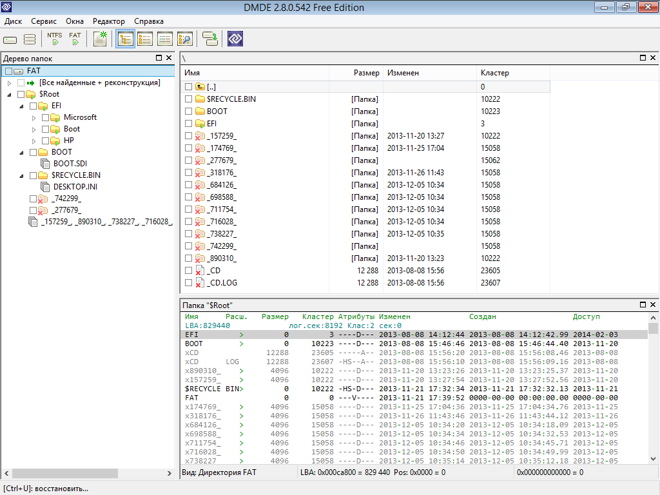The height and width of the screenshot is (495, 660).
Task: Start NTFS search from toolbar
Action: pos(55,39)
